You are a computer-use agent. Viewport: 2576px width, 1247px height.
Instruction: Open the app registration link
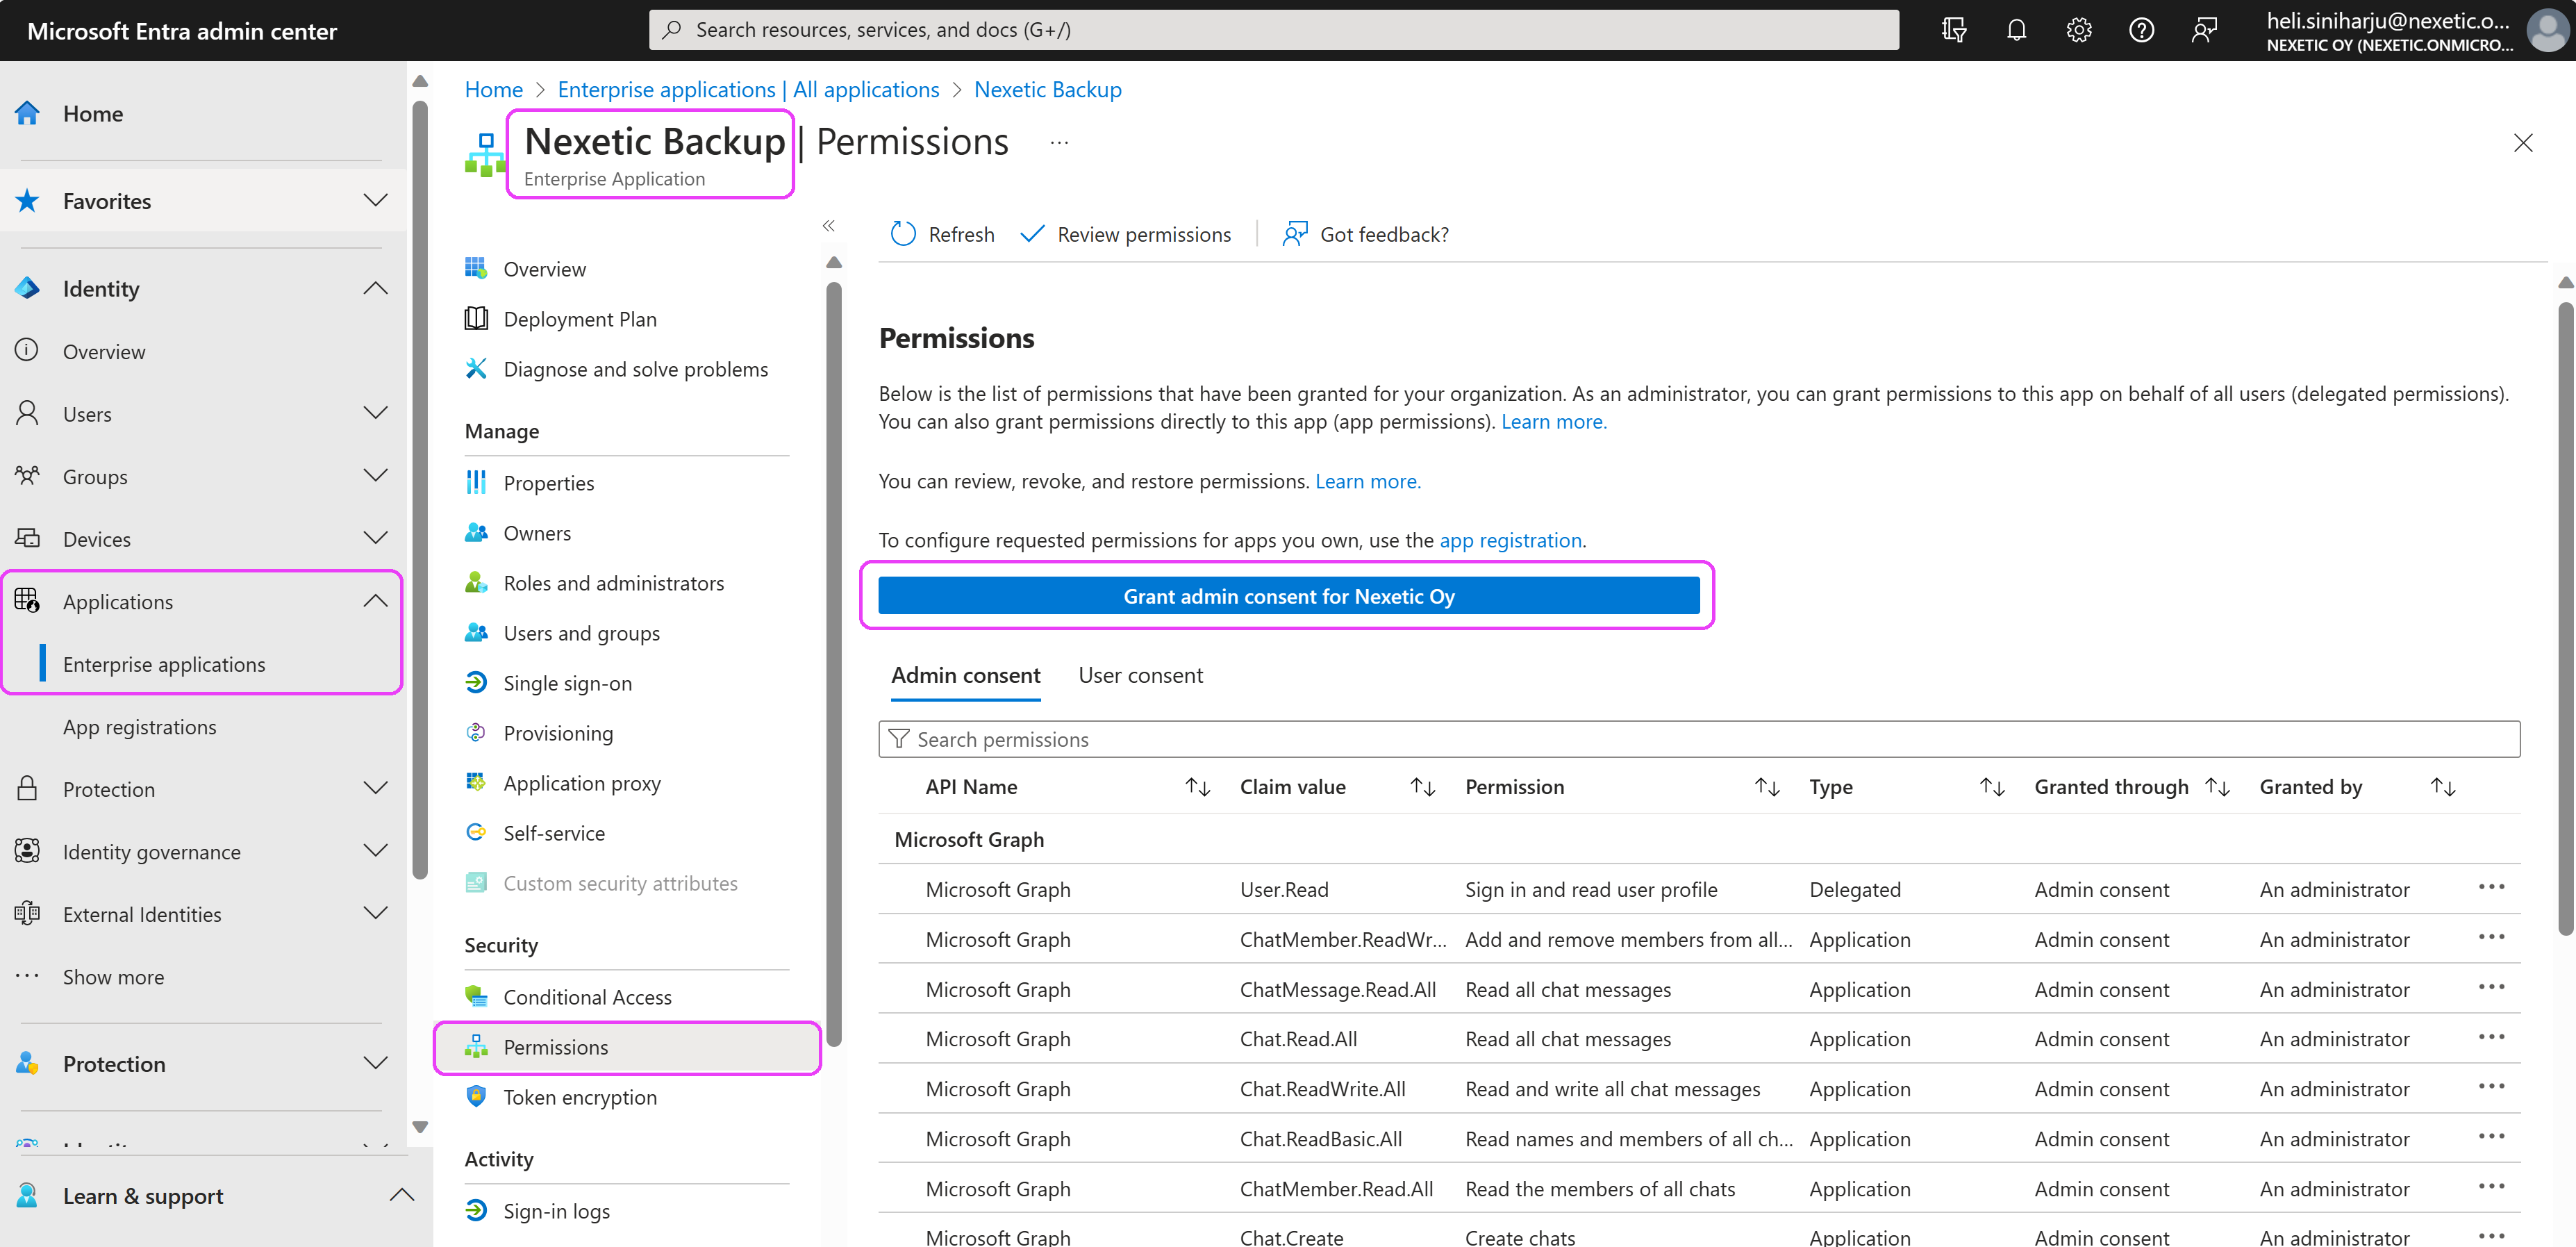(1510, 540)
